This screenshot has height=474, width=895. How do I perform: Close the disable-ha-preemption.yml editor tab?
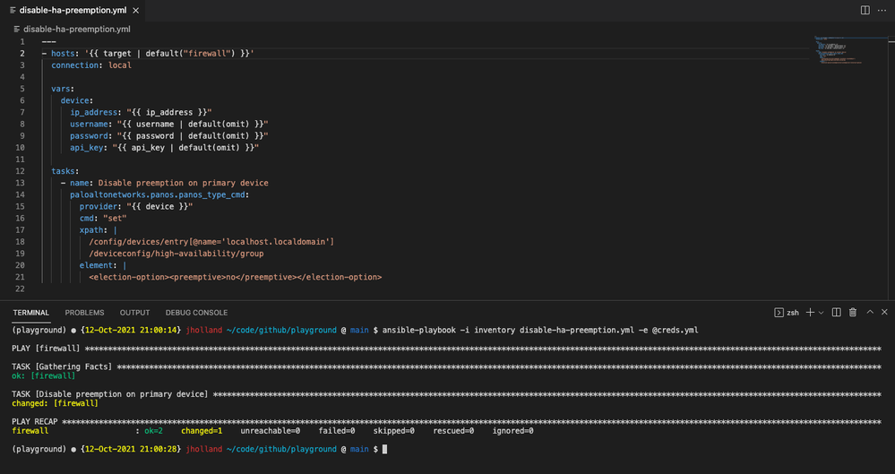point(137,10)
